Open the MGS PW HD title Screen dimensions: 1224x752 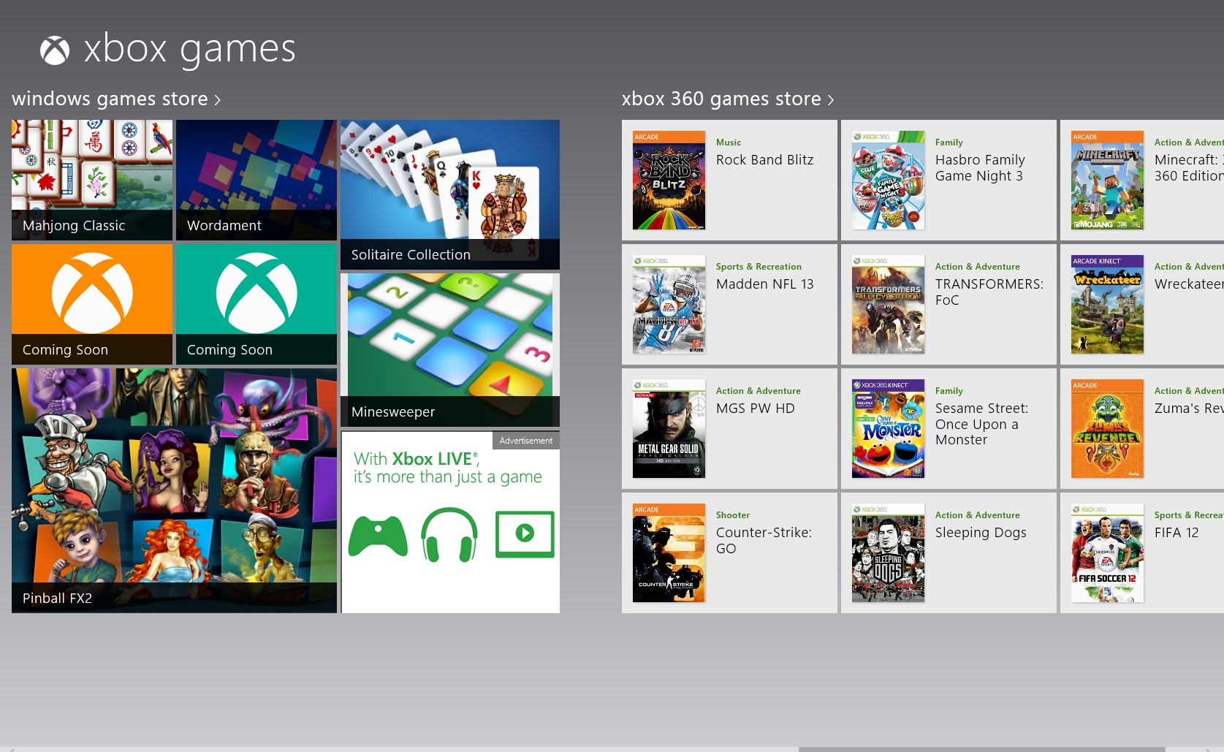(x=755, y=409)
